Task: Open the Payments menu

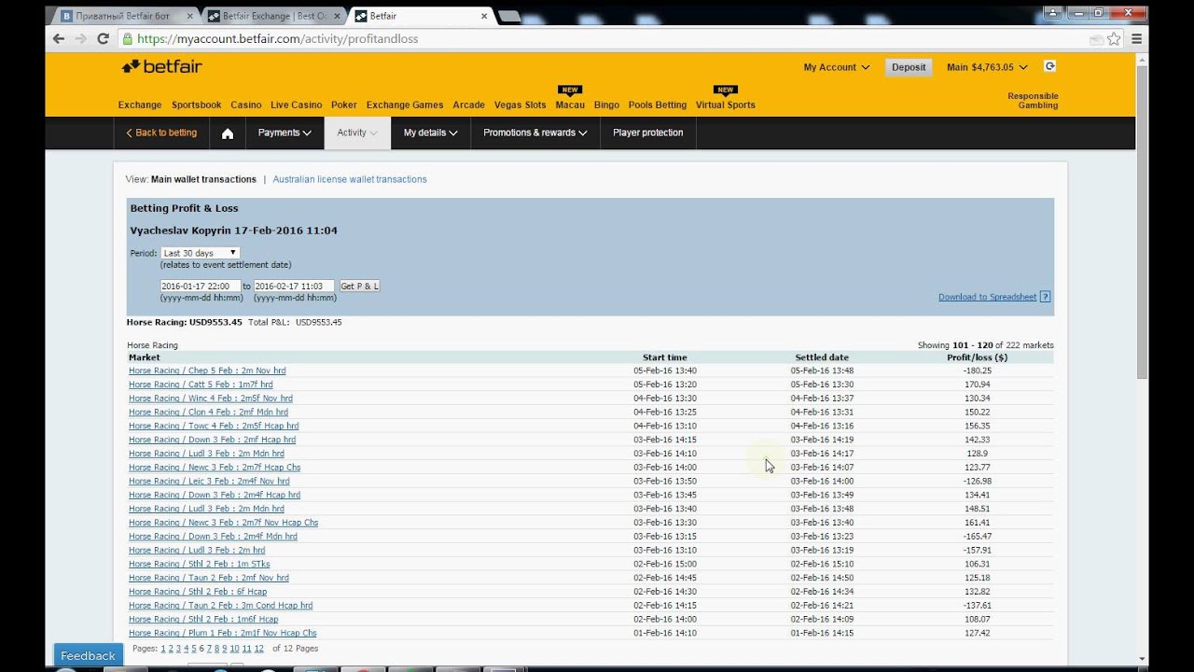Action: (285, 133)
